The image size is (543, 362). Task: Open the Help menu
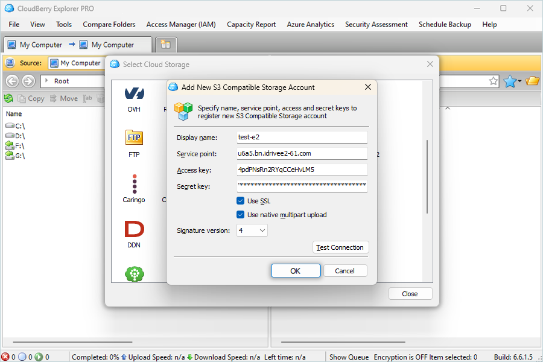489,25
